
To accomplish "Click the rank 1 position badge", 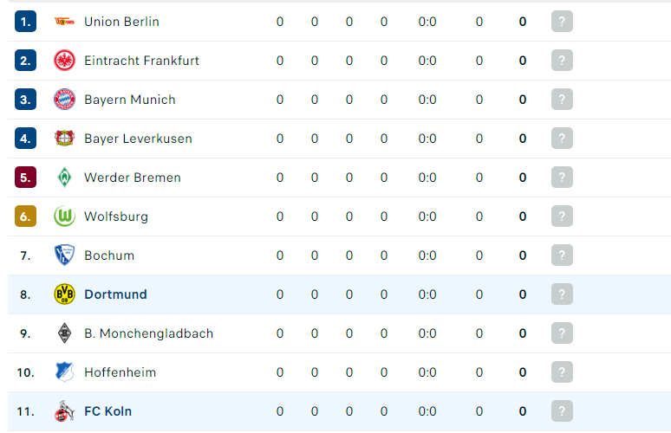I will coord(25,22).
